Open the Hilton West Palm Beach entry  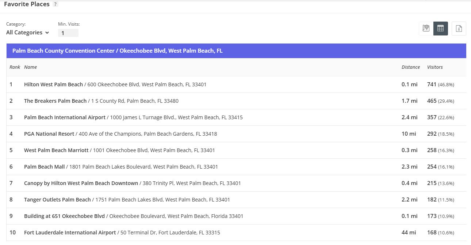tap(54, 84)
